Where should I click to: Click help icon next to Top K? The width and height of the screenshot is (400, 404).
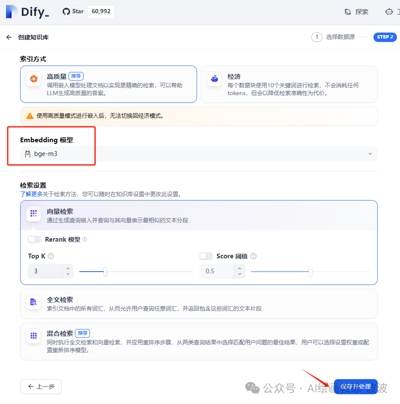tap(51, 256)
